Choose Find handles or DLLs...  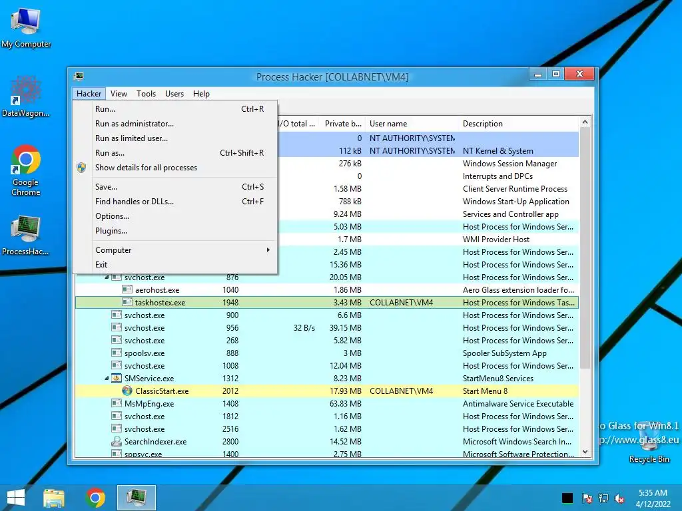tap(175, 202)
